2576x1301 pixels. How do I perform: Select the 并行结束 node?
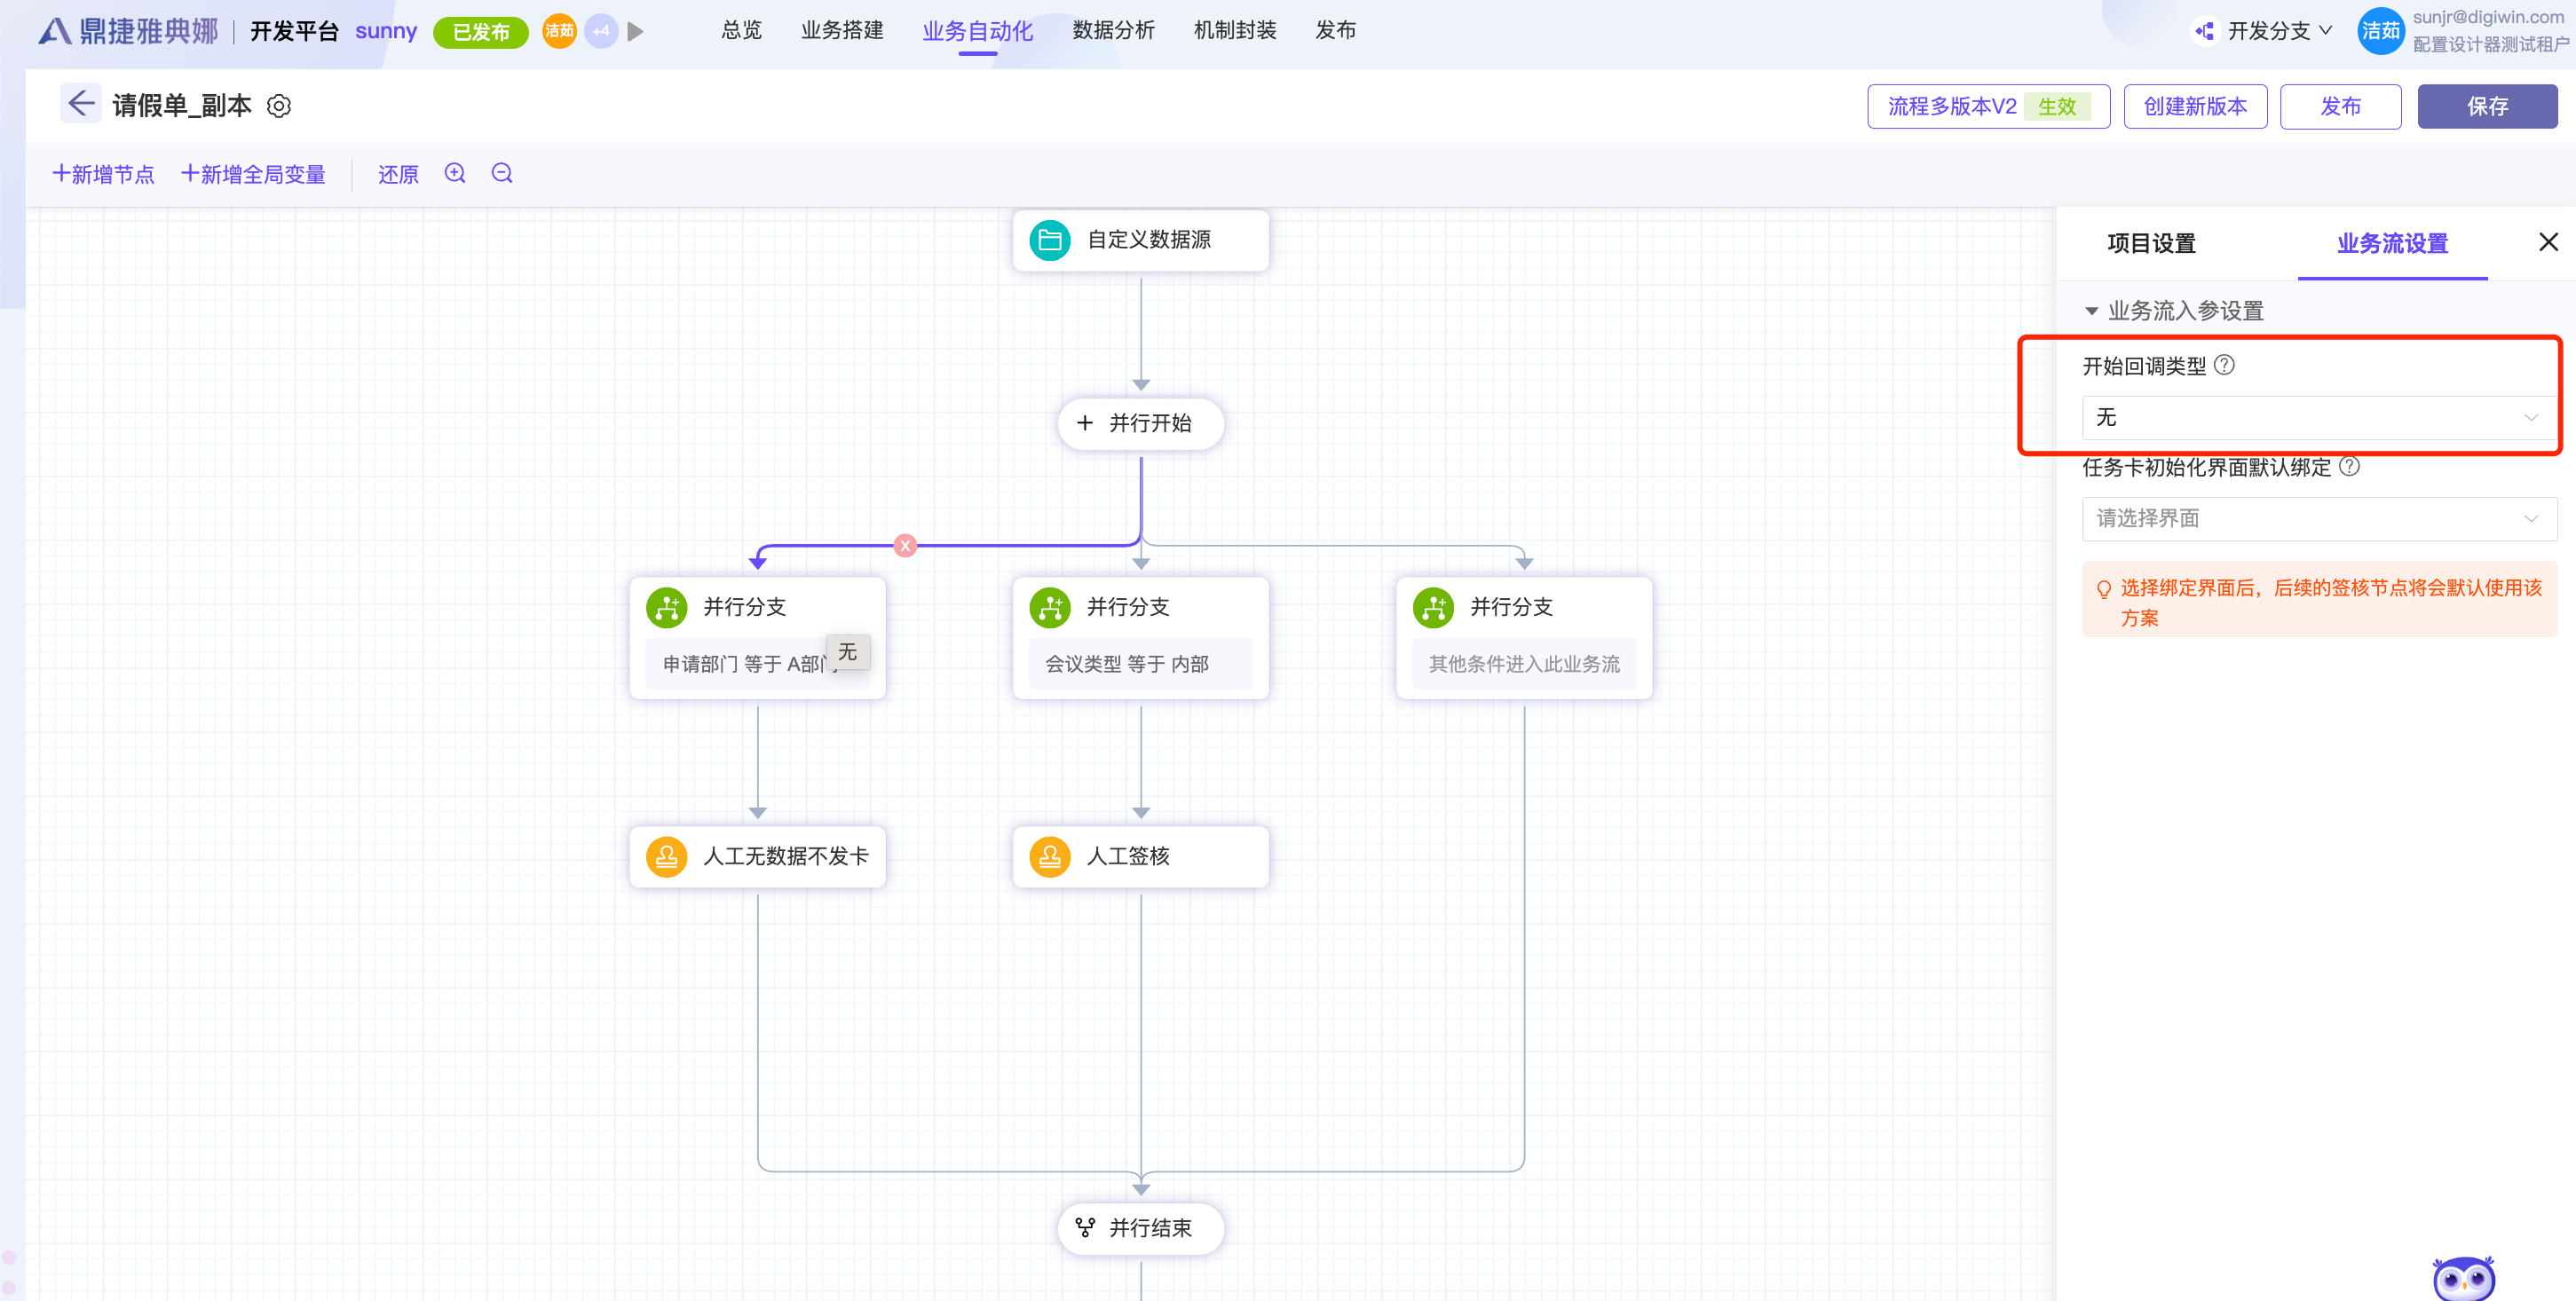point(1141,1227)
